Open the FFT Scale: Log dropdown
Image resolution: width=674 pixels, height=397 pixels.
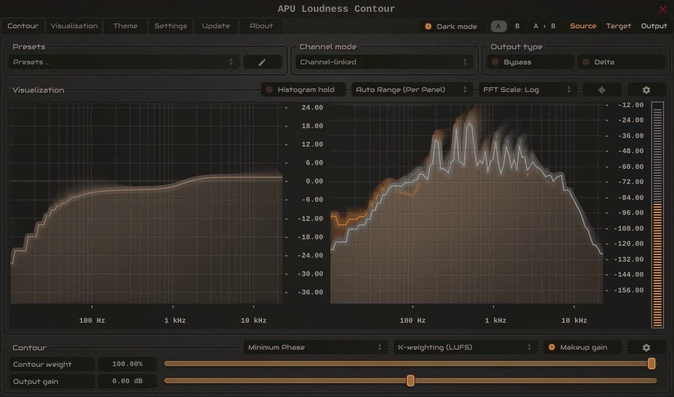[x=528, y=90]
